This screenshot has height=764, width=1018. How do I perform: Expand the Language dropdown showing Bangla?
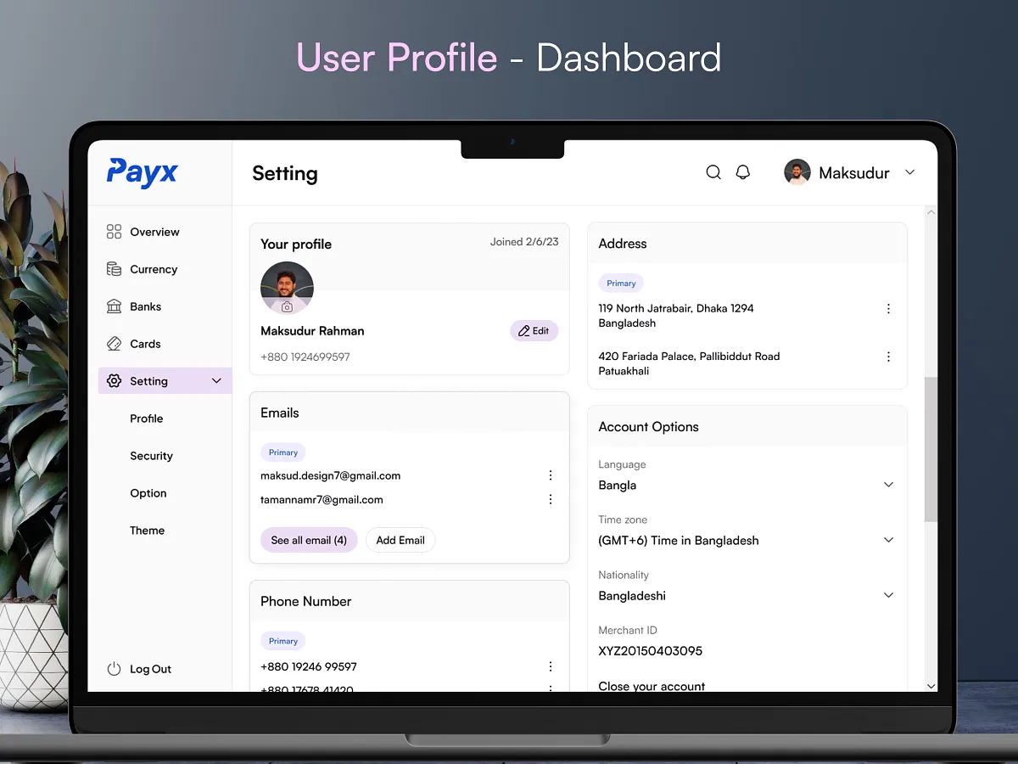(x=888, y=484)
